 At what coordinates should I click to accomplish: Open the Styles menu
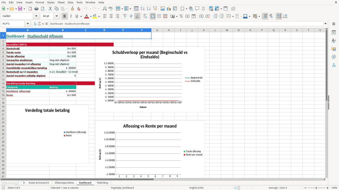point(51,2)
